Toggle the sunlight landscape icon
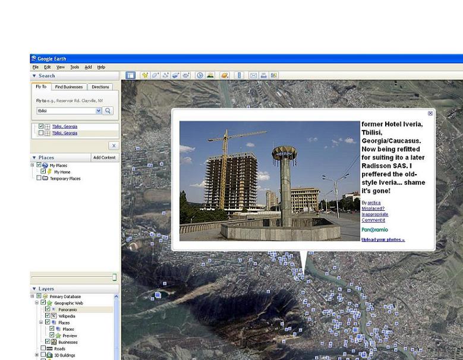 (x=210, y=75)
